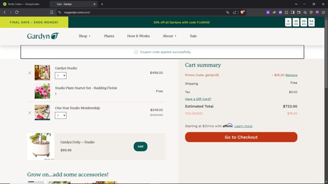Open a new browser tab
Screen dimensions: 328x184
(x=102, y=4)
